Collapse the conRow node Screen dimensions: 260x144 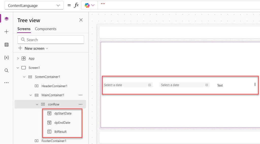(37, 104)
